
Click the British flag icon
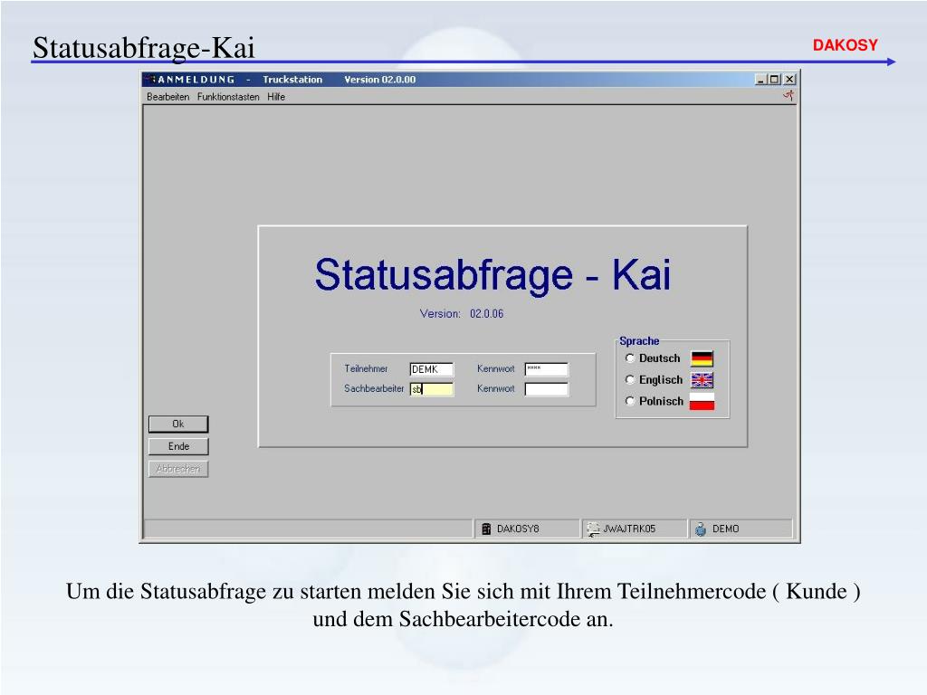[702, 380]
